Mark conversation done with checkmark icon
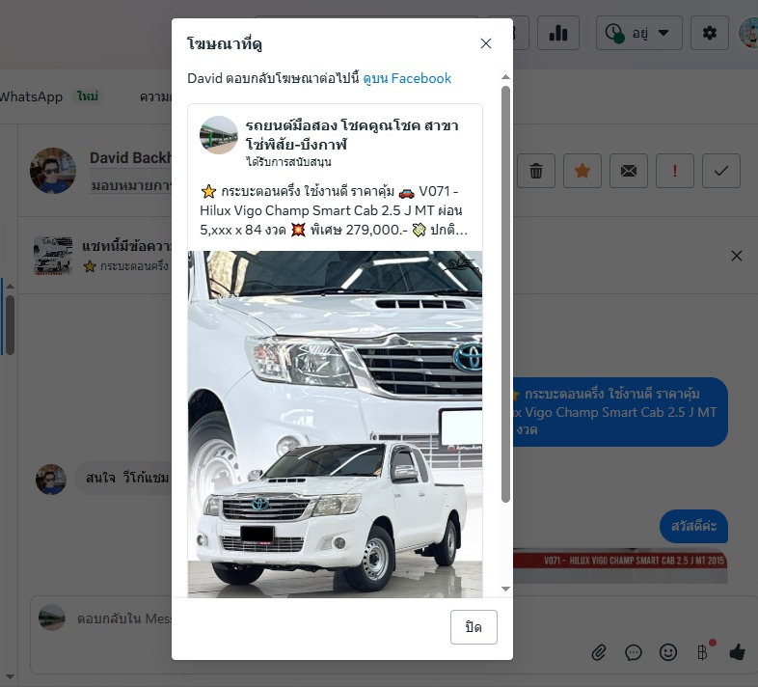This screenshot has width=758, height=687. (x=720, y=171)
